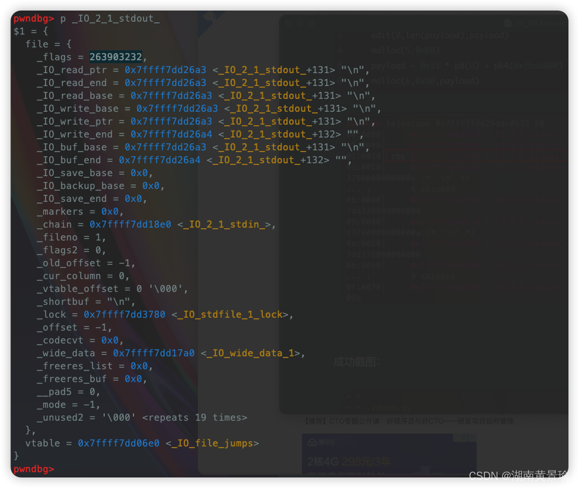Click the _mode = -1 line
The height and width of the screenshot is (488, 579).
pyautogui.click(x=68, y=404)
